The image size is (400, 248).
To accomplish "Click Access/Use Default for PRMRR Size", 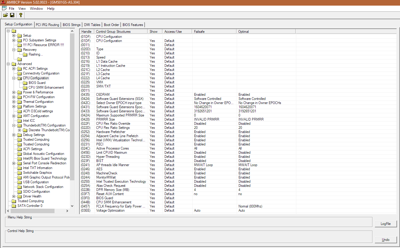I will 169,119.
